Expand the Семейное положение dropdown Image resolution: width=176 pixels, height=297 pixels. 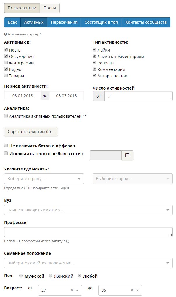pos(88,263)
